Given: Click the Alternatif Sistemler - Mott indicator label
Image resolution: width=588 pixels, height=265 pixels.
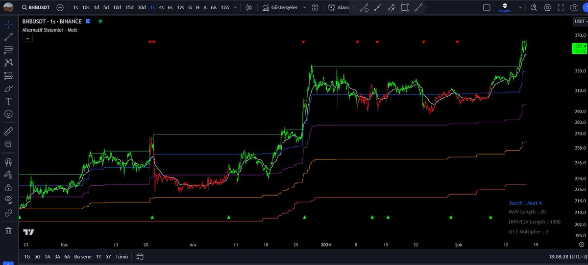Looking at the screenshot, I should click(x=49, y=30).
